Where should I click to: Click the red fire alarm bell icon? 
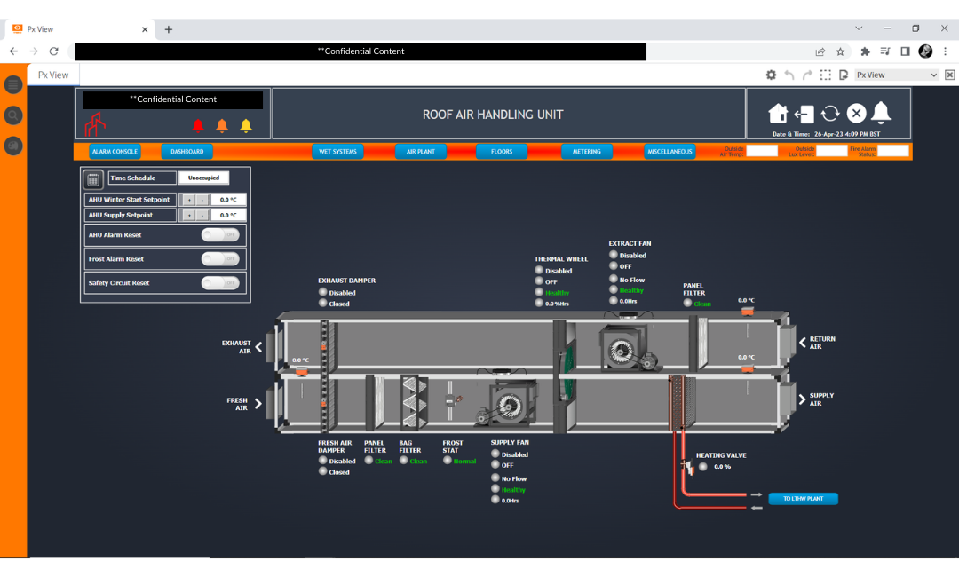point(197,125)
